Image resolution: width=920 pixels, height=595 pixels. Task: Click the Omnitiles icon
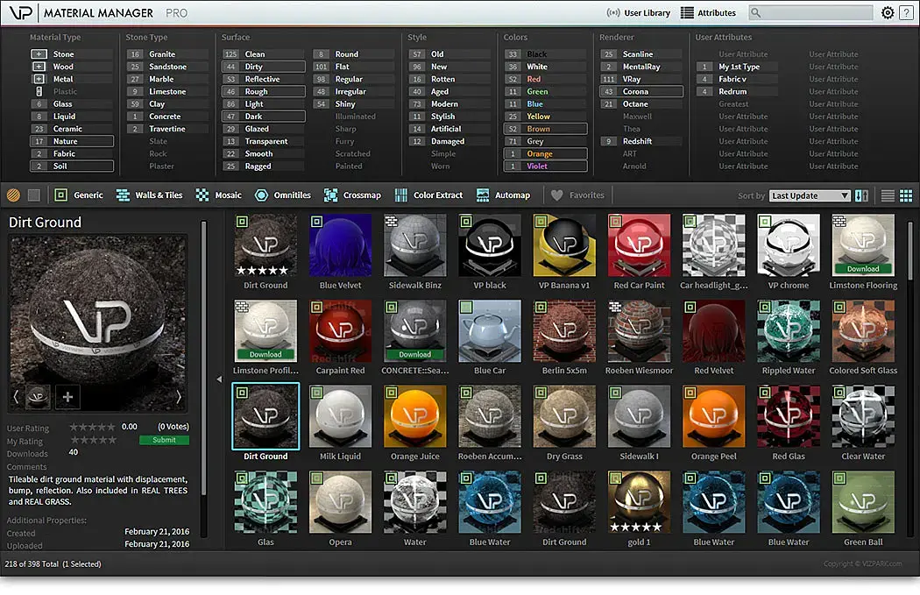[x=262, y=195]
